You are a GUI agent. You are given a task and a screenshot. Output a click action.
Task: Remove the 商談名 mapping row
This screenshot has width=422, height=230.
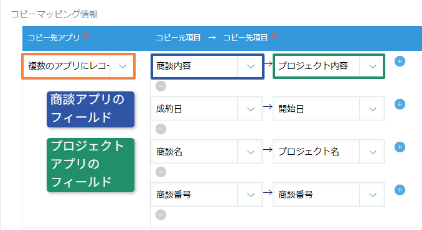(161, 172)
